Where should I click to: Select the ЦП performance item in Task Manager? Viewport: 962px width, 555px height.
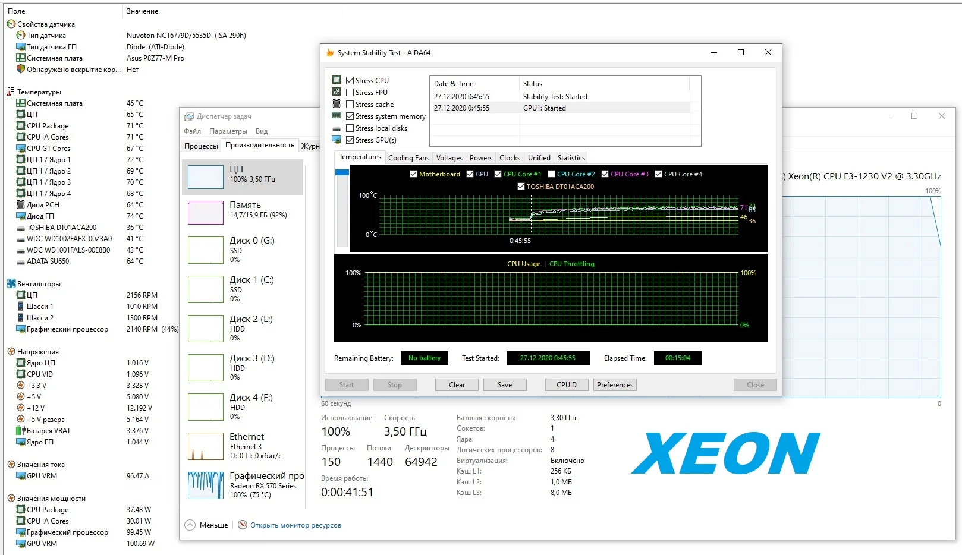(243, 176)
